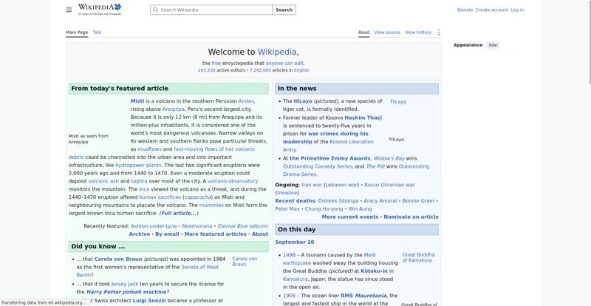Open the Widow's Bay link
Screen dimensions: 591x306
(x=389, y=158)
